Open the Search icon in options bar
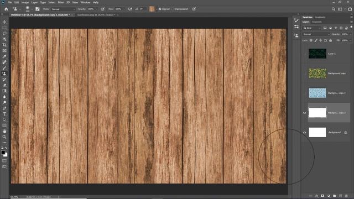Image resolution: width=354 pixels, height=199 pixels. point(333,9)
